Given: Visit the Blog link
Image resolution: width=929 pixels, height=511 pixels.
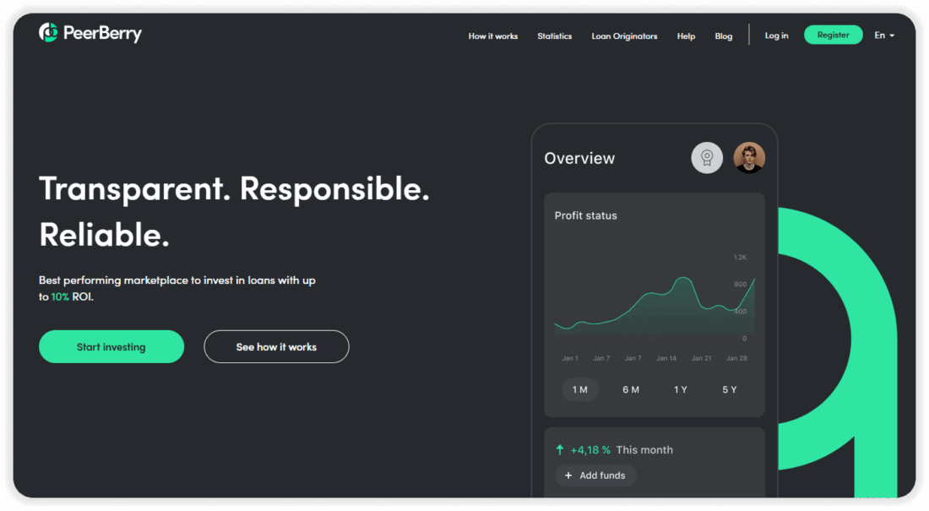Looking at the screenshot, I should point(724,36).
